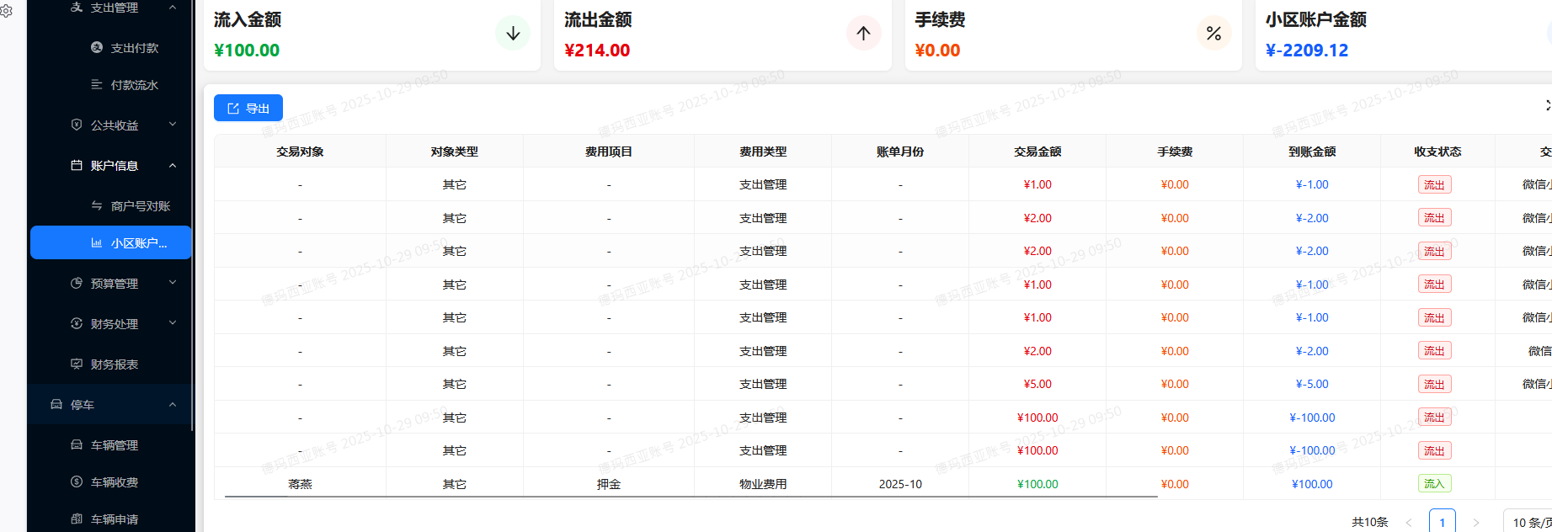Viewport: 1552px width, 532px height.
Task: Click the up arrow icon on 流出金额 card
Action: coord(863,34)
